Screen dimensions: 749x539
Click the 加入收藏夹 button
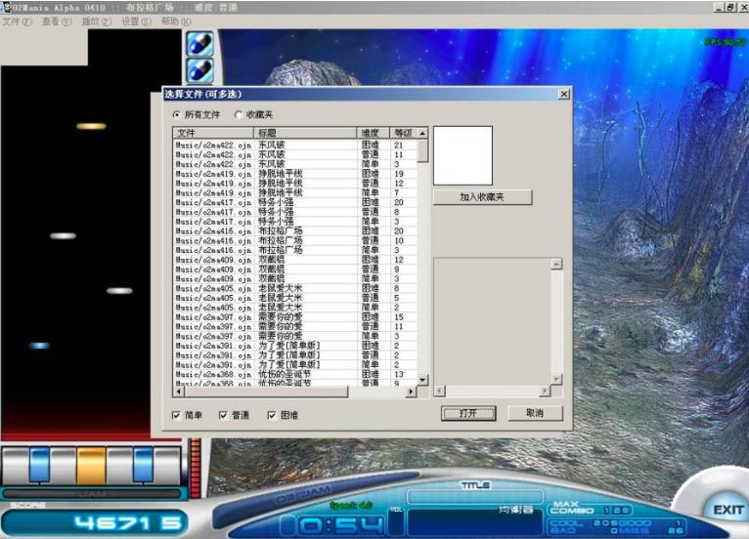(482, 197)
